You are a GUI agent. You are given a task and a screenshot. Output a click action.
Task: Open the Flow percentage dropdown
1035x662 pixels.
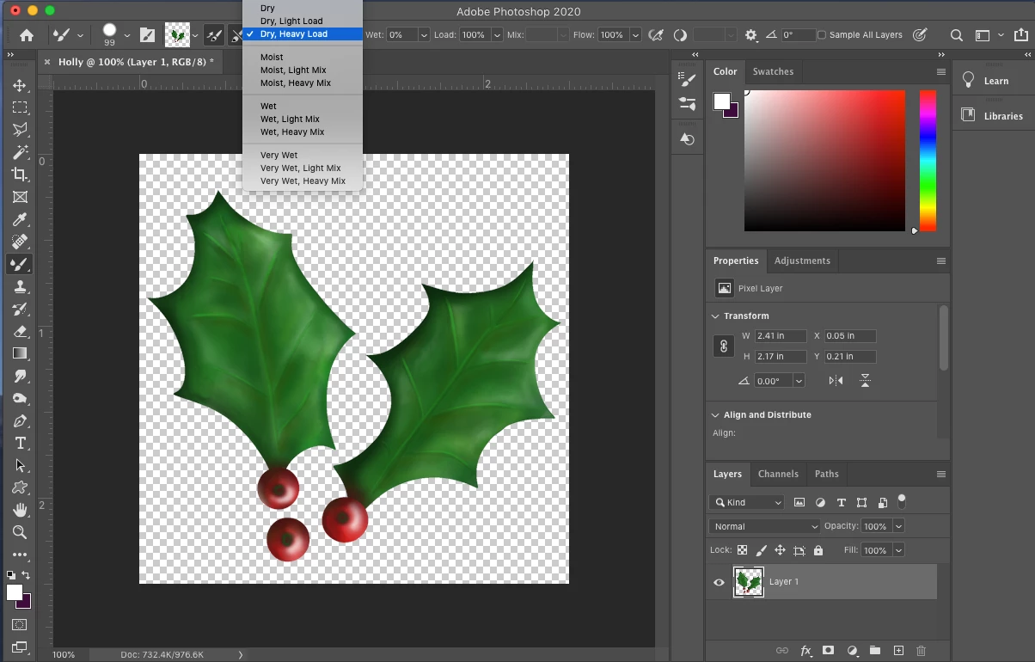635,35
